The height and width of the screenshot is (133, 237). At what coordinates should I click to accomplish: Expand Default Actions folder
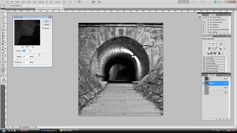[208, 17]
